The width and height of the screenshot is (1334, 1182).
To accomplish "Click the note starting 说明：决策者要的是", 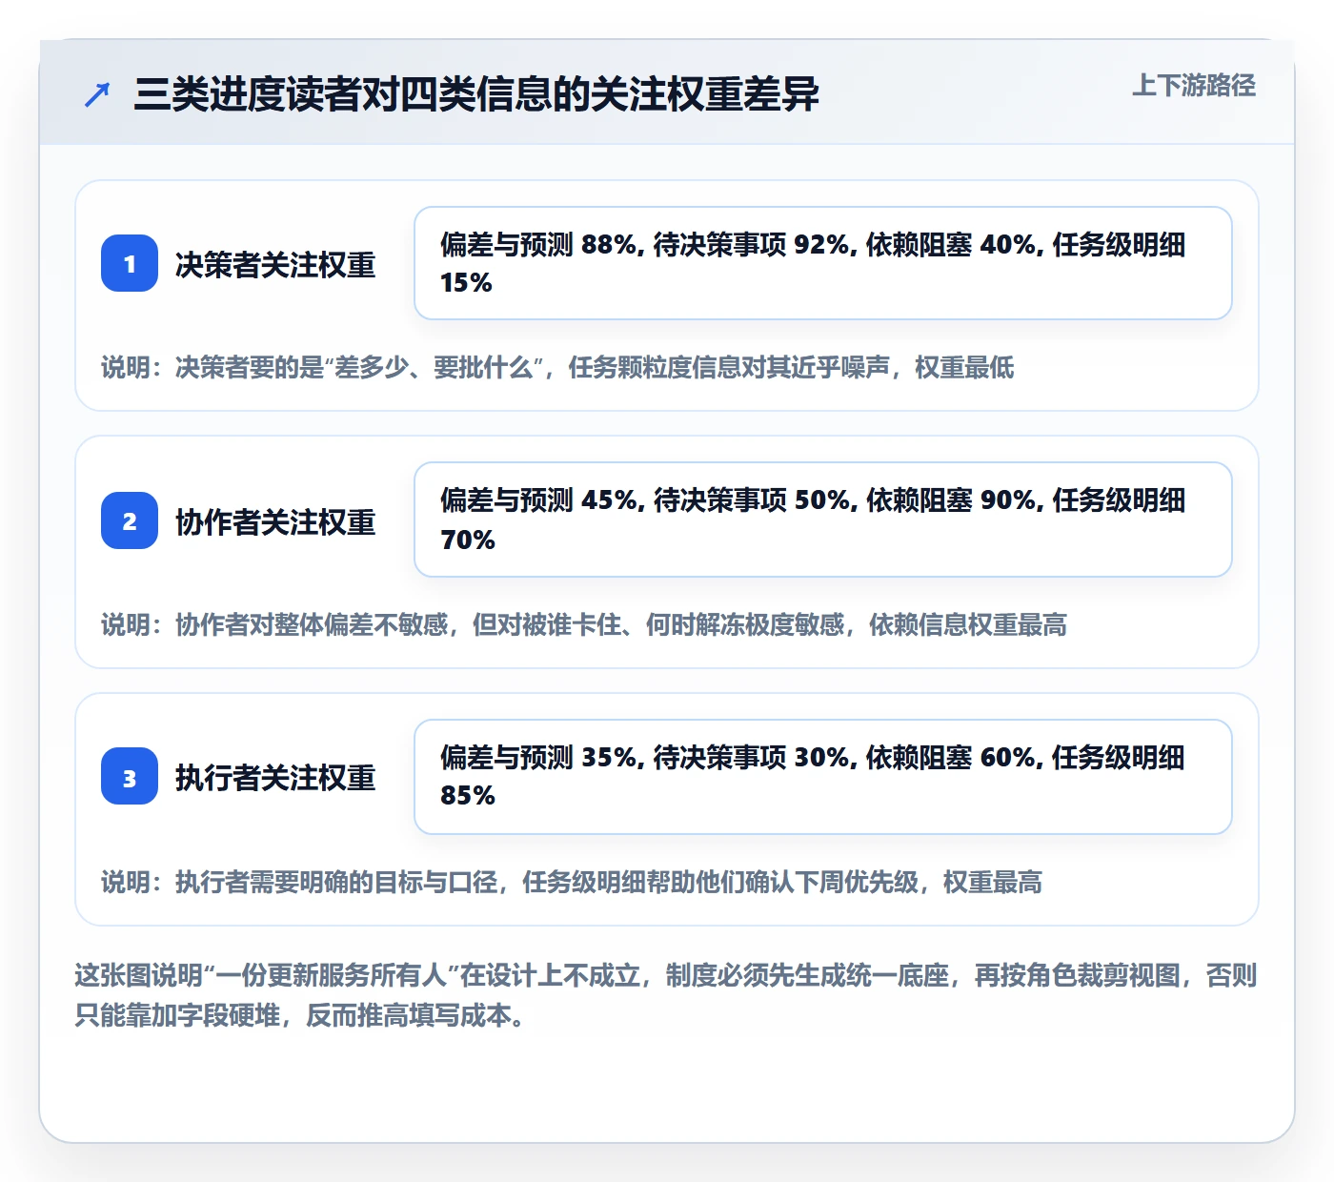I will click(x=557, y=367).
